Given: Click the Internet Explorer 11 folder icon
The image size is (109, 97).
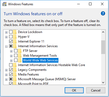Looking at the screenshot, I should pos(15,41).
